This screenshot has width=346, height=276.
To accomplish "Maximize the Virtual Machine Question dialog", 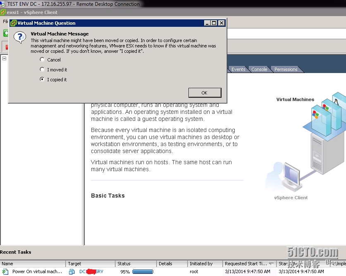I will click(x=214, y=23).
